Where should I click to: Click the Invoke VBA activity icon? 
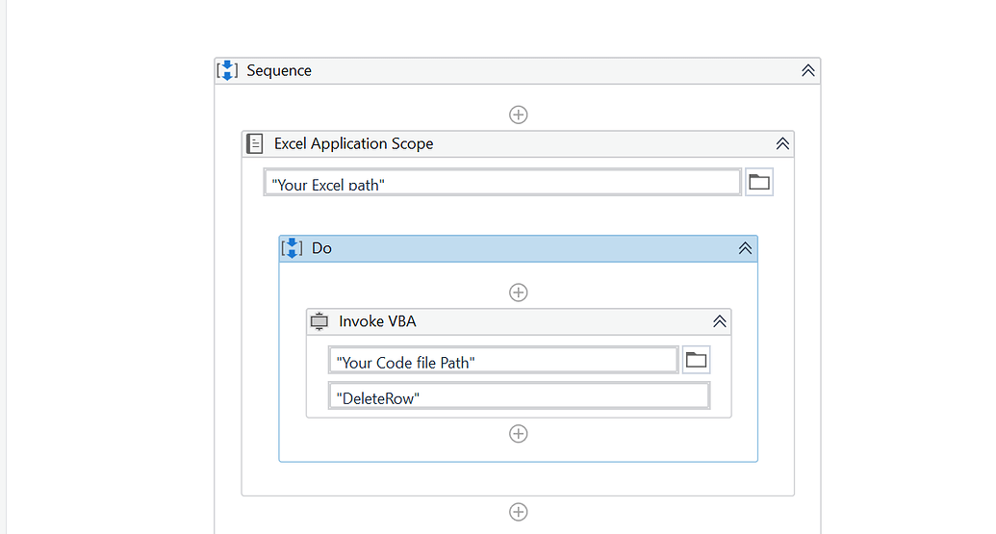[319, 321]
